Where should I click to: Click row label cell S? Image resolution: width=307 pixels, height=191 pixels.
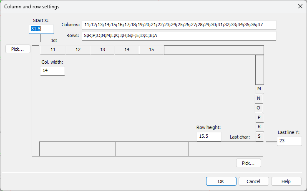click(259, 136)
